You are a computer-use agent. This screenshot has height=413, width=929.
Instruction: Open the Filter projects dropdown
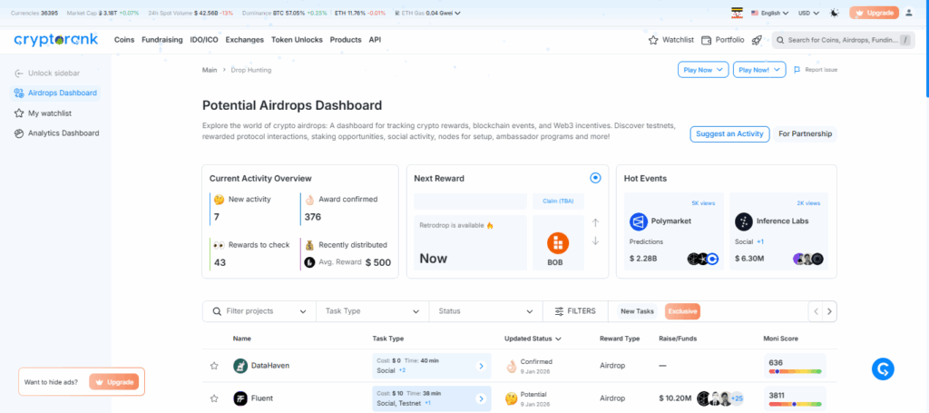(x=259, y=311)
